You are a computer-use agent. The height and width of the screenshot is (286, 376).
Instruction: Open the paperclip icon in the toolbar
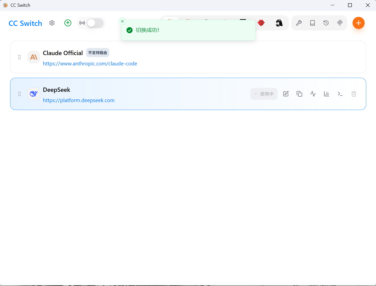340,23
